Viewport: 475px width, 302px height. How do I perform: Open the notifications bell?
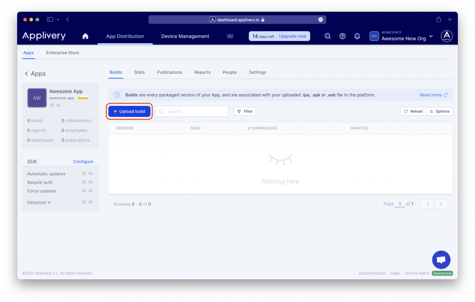click(x=357, y=36)
